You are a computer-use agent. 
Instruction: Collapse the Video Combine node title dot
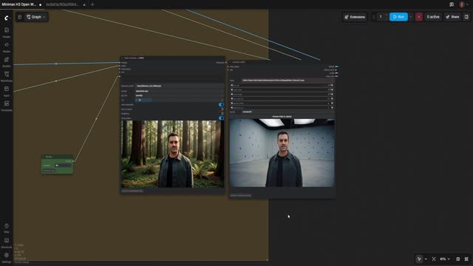pyautogui.click(x=122, y=58)
